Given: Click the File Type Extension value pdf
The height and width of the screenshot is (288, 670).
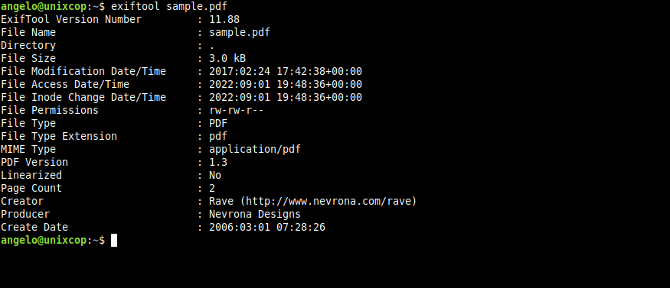Looking at the screenshot, I should point(218,137).
